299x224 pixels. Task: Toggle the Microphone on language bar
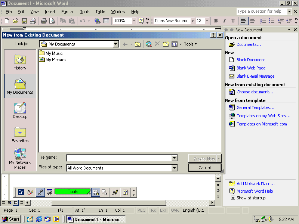click(40, 192)
